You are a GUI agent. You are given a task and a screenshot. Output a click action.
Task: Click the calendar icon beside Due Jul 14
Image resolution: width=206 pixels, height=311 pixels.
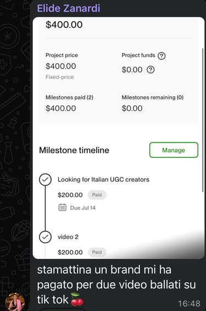[63, 208]
